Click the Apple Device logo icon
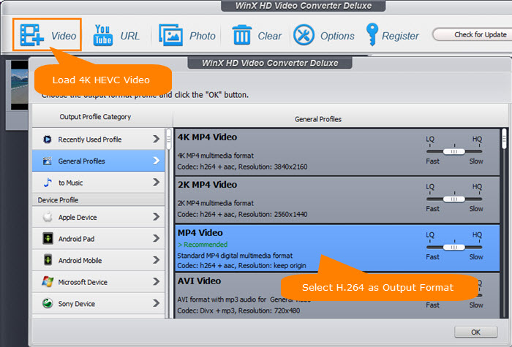Viewport: 512px width, 347px height. pos(48,217)
